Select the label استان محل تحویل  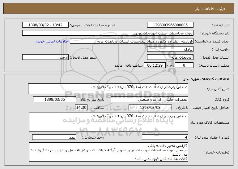(215, 57)
